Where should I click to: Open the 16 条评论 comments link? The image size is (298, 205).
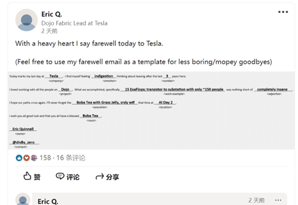(71, 158)
